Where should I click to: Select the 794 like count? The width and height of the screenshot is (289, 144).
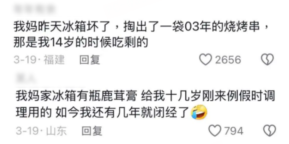click(x=234, y=131)
